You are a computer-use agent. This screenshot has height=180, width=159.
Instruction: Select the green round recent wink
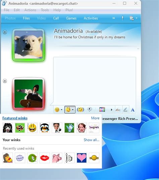pos(32,158)
